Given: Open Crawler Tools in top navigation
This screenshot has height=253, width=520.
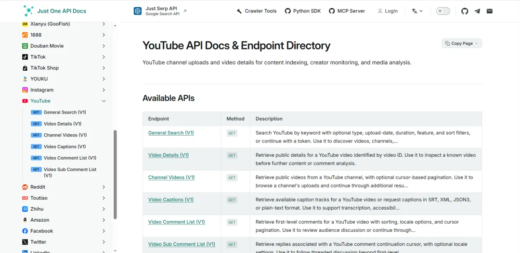Looking at the screenshot, I should pyautogui.click(x=257, y=11).
